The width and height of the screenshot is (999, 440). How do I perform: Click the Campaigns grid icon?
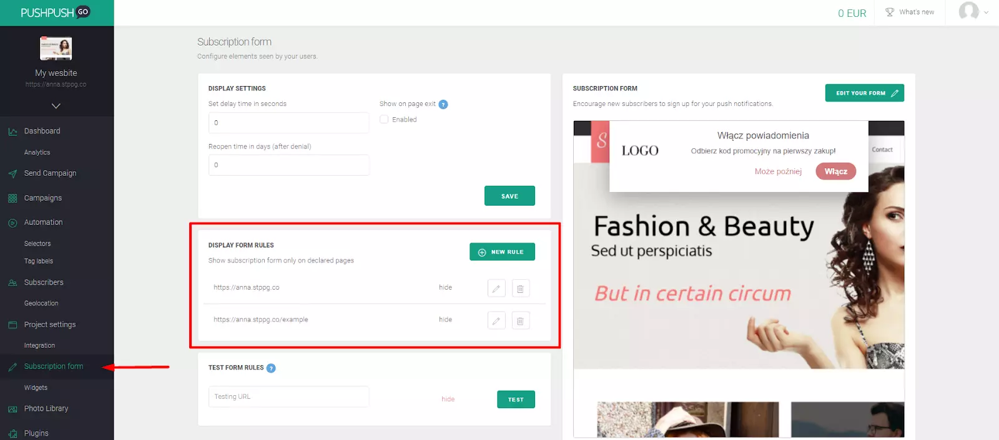[12, 198]
